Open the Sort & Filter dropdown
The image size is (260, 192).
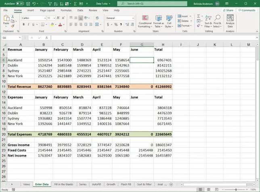point(208,21)
